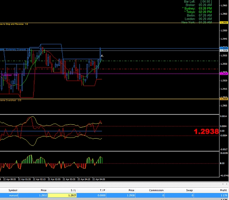Click the white 1.2938 bid price label
229x200 pixels.
[224, 50]
